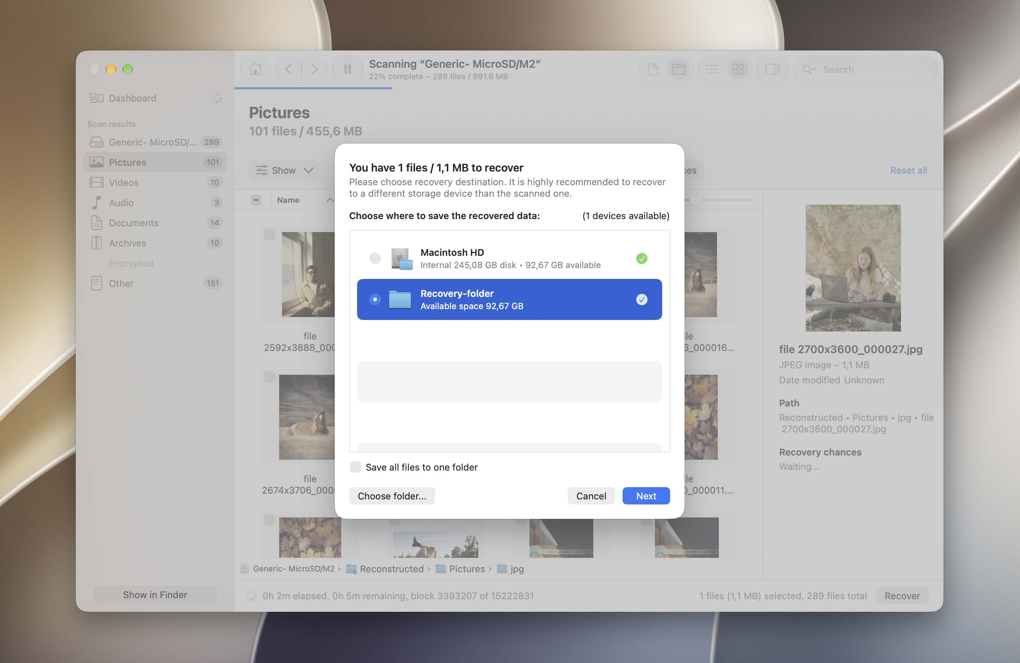Click the Choose folder... button
1020x663 pixels.
click(392, 496)
